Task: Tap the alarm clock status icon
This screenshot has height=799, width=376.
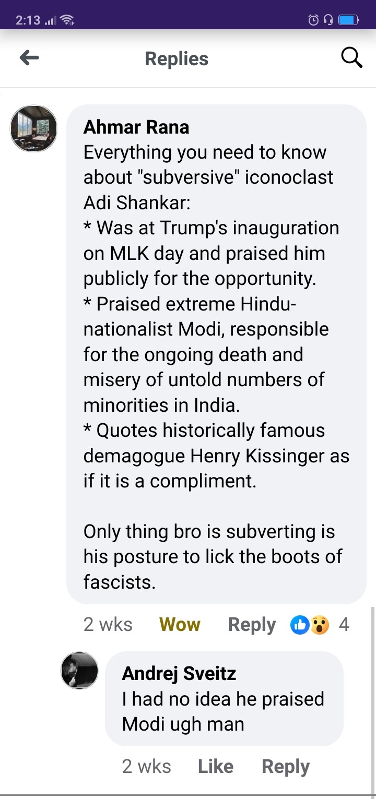Action: coord(313,20)
